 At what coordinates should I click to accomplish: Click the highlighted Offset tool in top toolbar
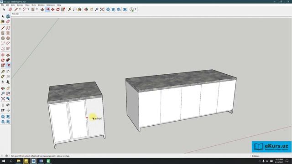47,9
